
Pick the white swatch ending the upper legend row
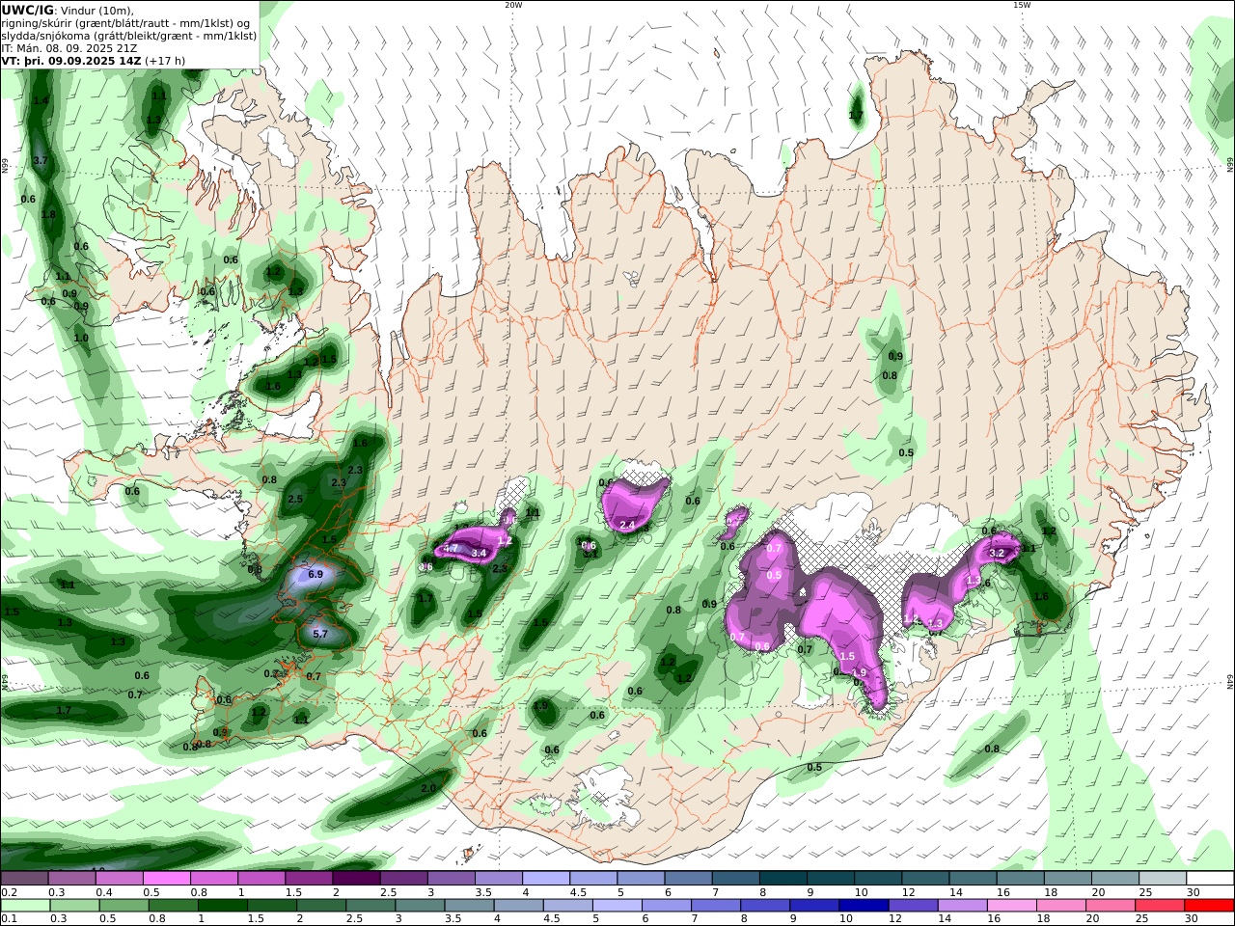(x=1208, y=879)
